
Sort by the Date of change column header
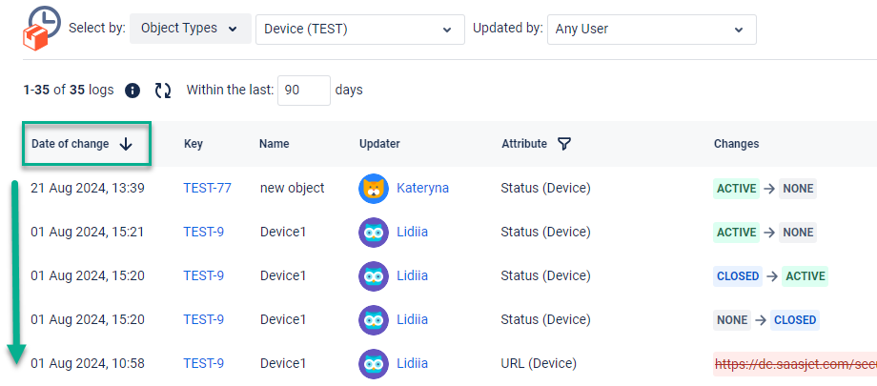(x=71, y=144)
